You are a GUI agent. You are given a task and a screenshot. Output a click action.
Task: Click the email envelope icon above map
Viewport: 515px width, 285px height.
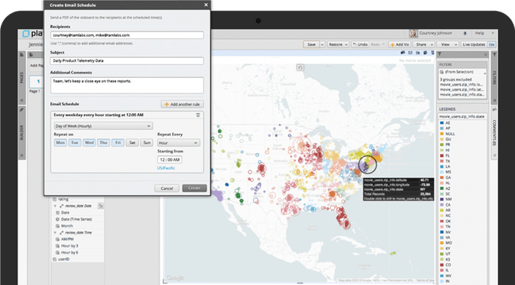pos(411,52)
